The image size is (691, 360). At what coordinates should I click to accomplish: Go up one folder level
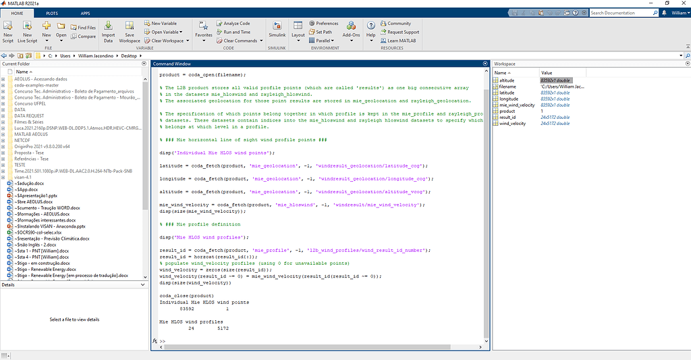[20, 55]
